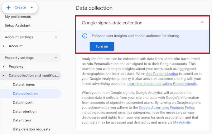212x134 pixels.
Task: Select Data collection in sidebar
Action: pyautogui.click(x=25, y=93)
